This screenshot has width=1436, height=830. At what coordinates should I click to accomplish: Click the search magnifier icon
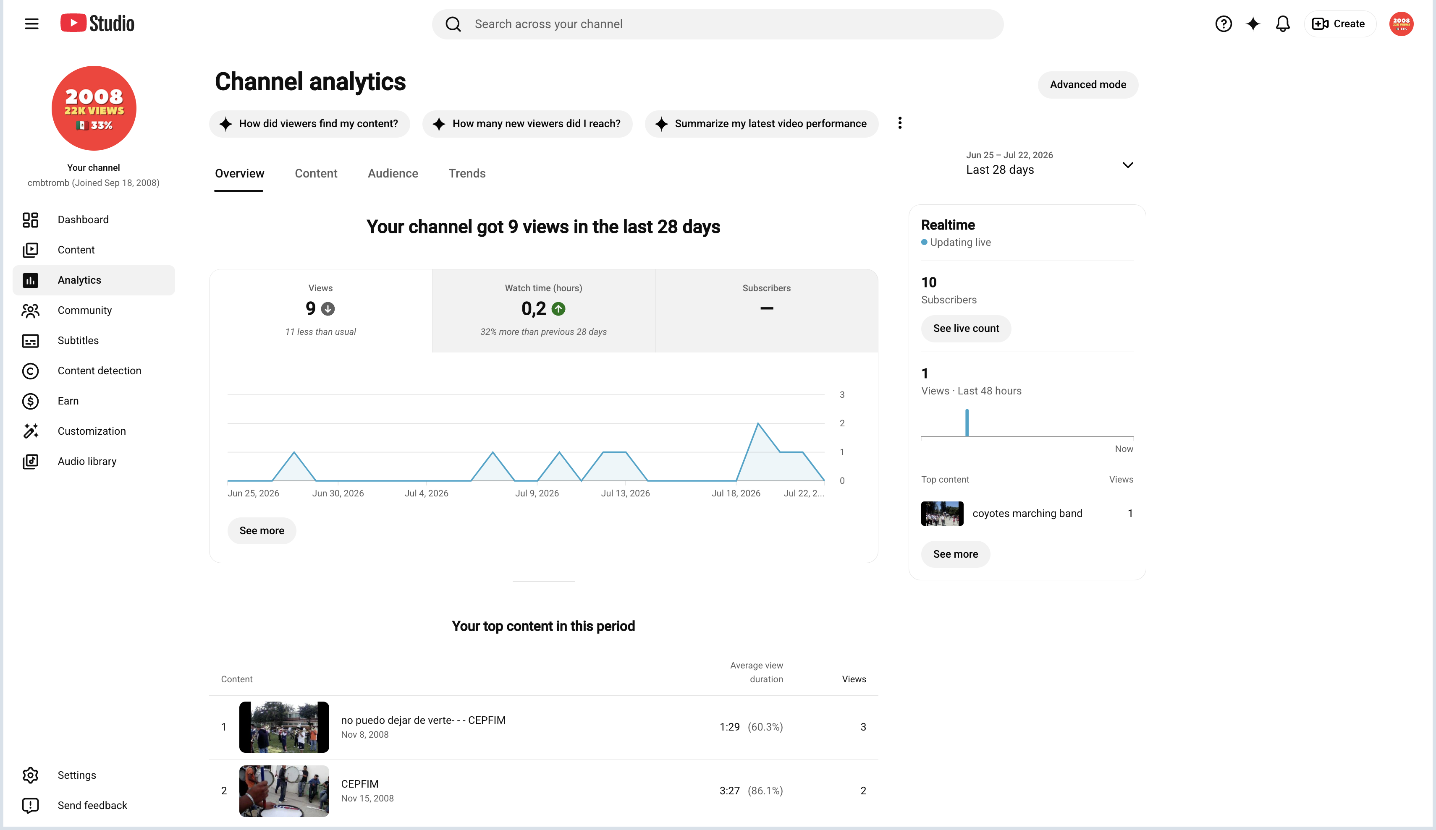[453, 24]
